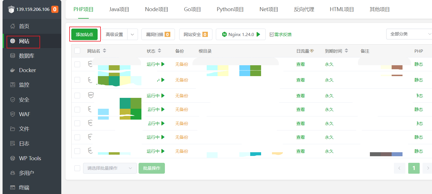
Task: Go to the HTML项目 tab
Action: 342,9
